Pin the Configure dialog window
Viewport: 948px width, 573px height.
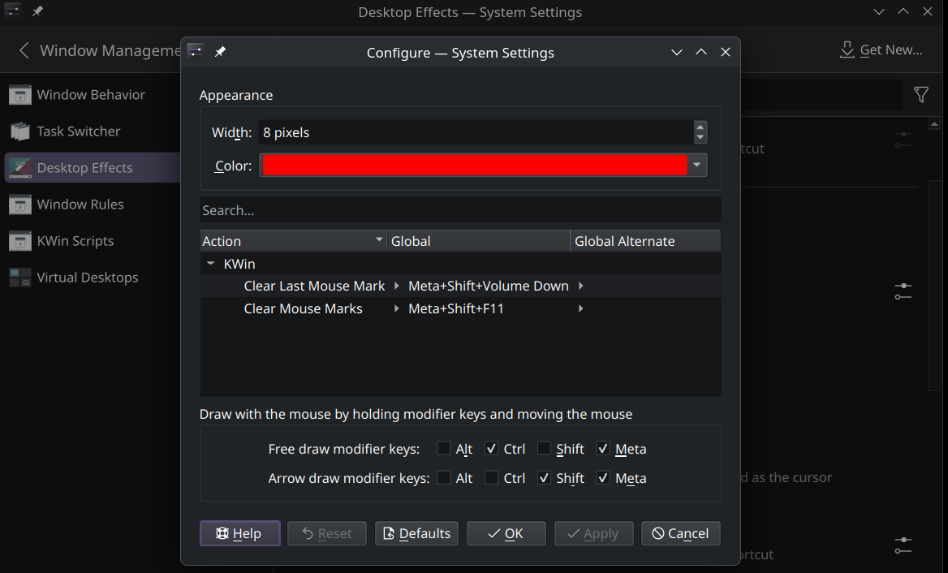[x=220, y=52]
